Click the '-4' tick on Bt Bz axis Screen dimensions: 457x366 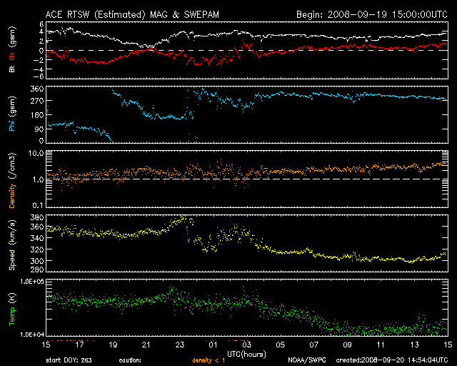point(38,69)
